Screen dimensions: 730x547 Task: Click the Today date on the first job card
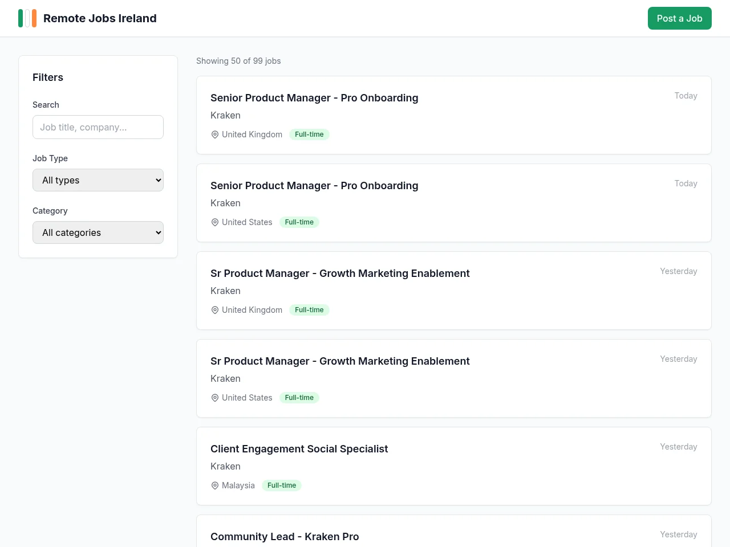686,96
